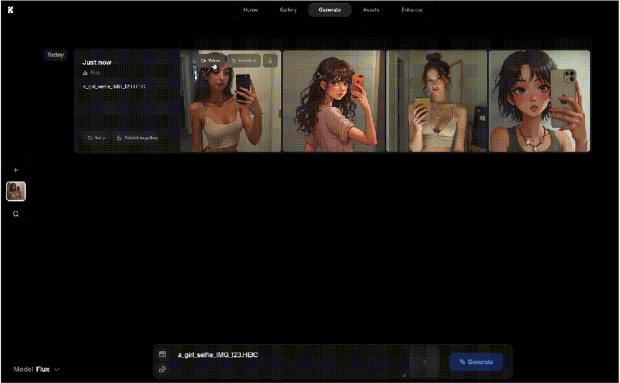Click the Today date label
This screenshot has width=620, height=383.
[55, 55]
